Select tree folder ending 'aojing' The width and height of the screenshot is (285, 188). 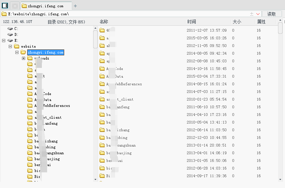coord(47,159)
